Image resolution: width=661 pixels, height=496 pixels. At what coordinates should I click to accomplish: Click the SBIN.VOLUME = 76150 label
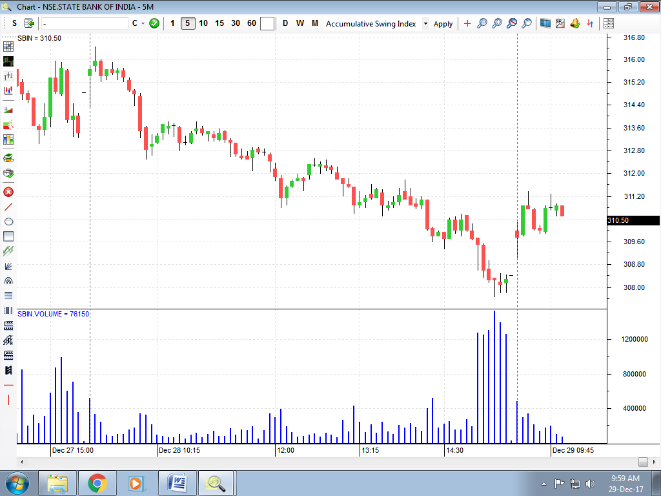click(53, 314)
